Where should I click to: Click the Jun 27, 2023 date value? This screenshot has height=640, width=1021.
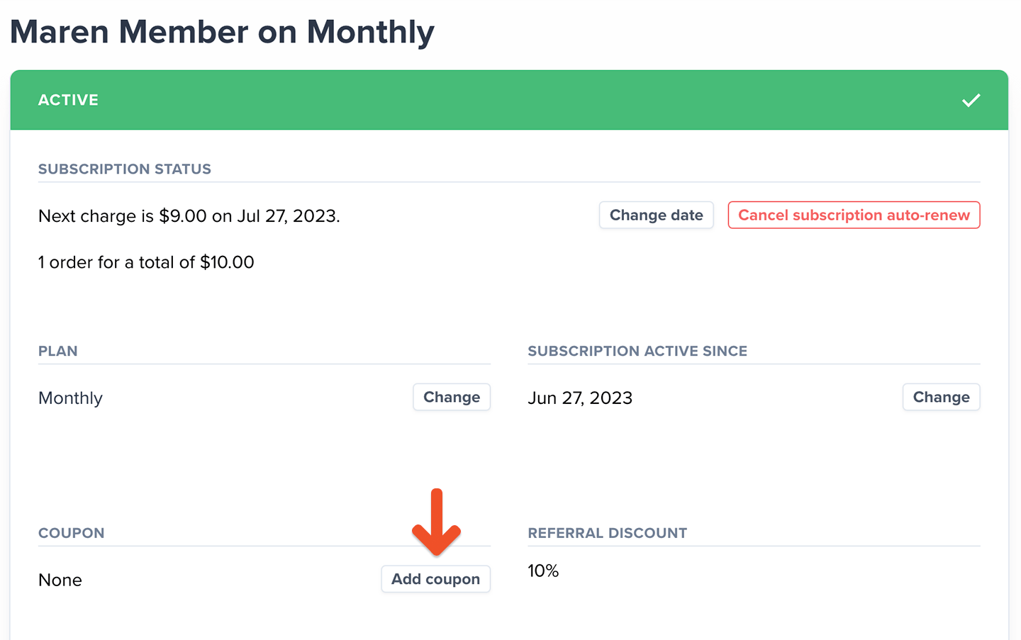tap(580, 398)
